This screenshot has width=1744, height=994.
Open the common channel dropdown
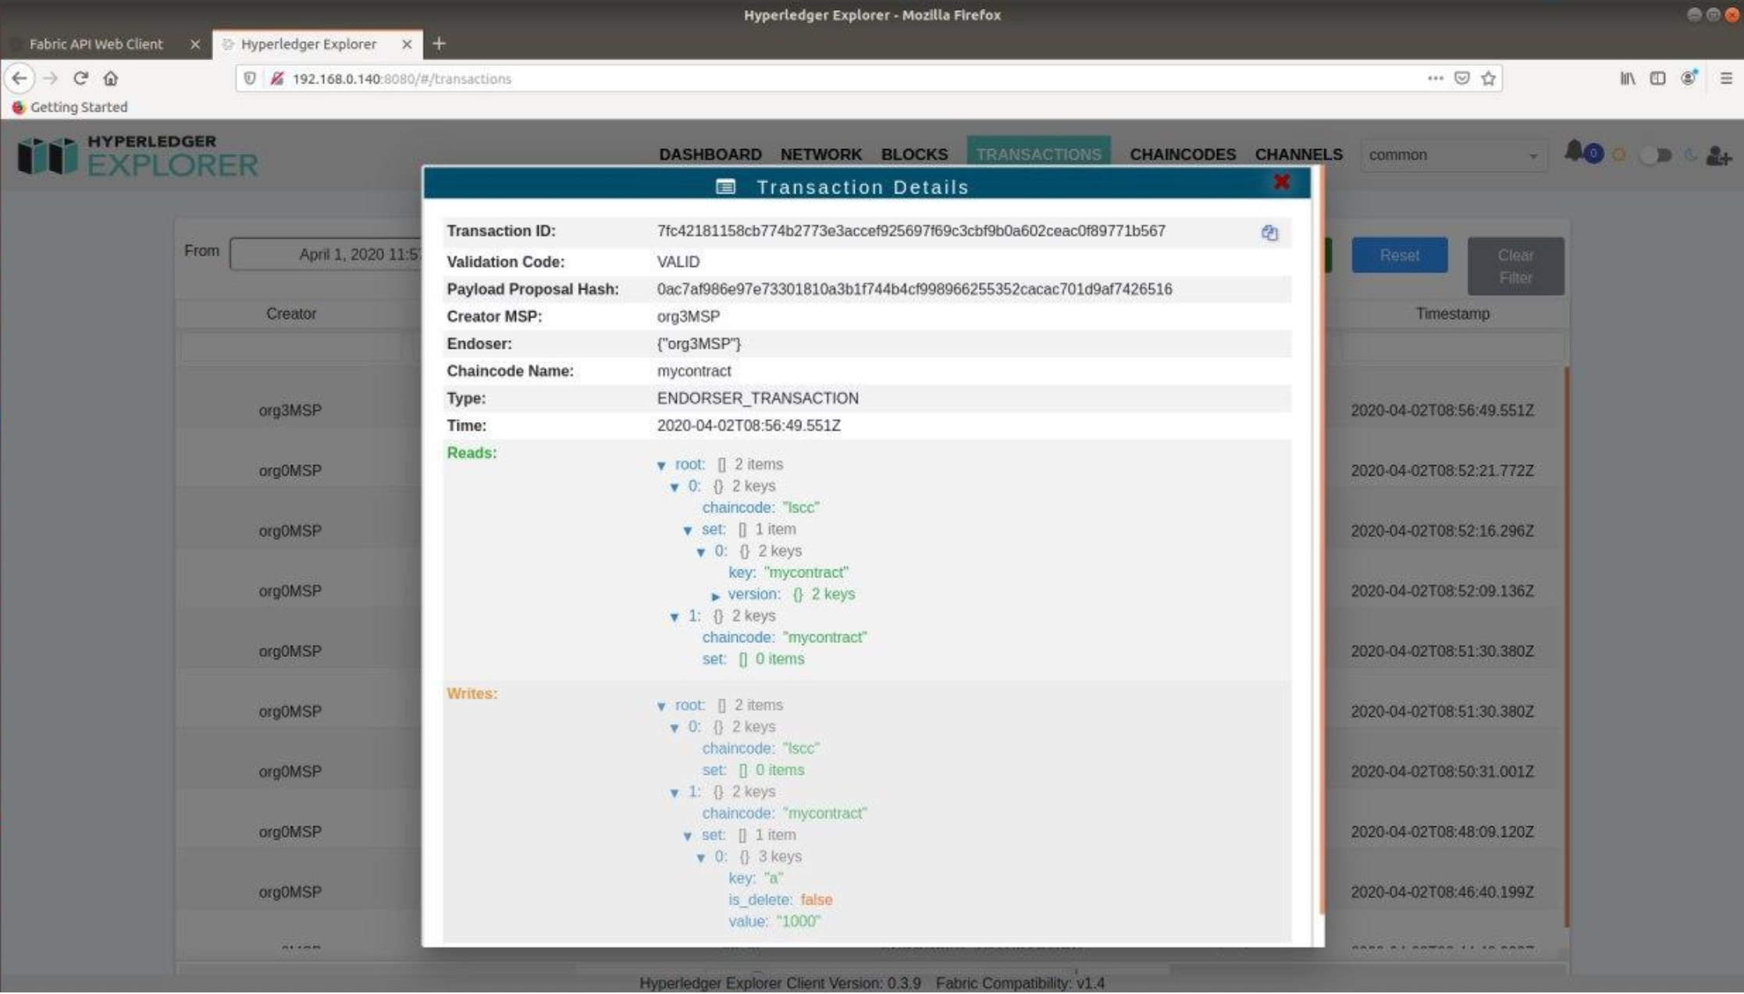tap(1453, 155)
